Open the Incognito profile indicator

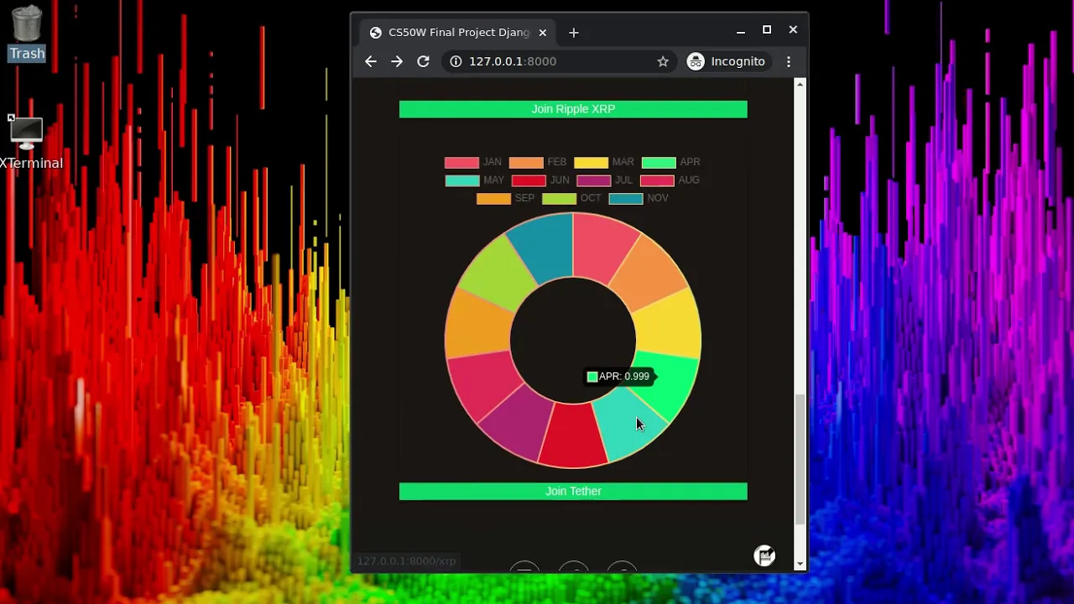pyautogui.click(x=727, y=61)
